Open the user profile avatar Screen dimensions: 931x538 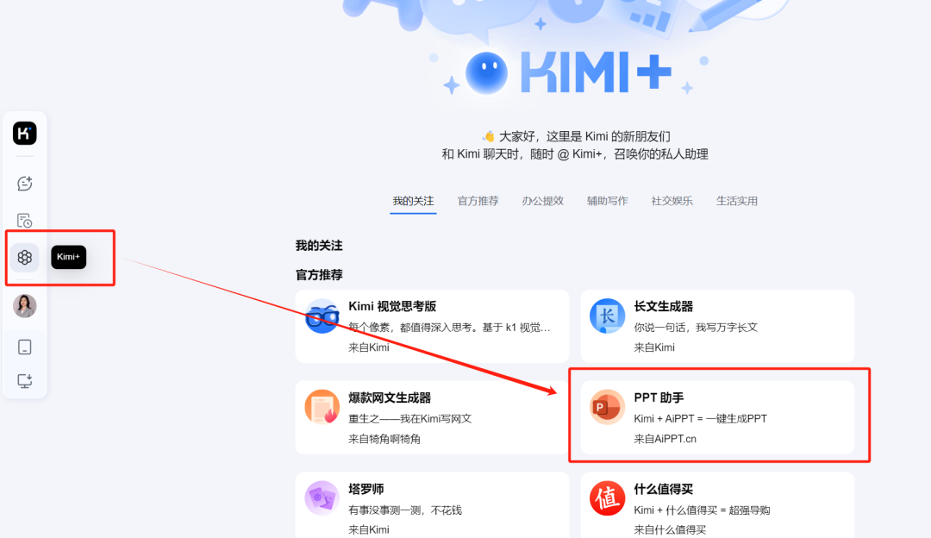point(25,306)
